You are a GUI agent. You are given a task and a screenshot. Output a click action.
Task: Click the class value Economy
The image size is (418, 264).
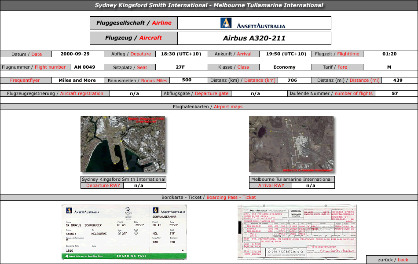pos(284,67)
